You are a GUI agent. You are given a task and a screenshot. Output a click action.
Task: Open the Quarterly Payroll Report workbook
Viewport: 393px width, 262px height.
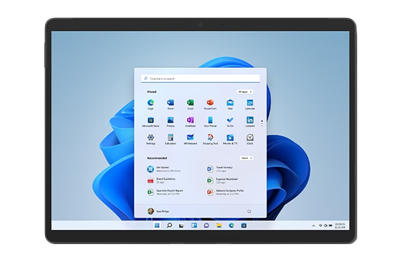(165, 192)
